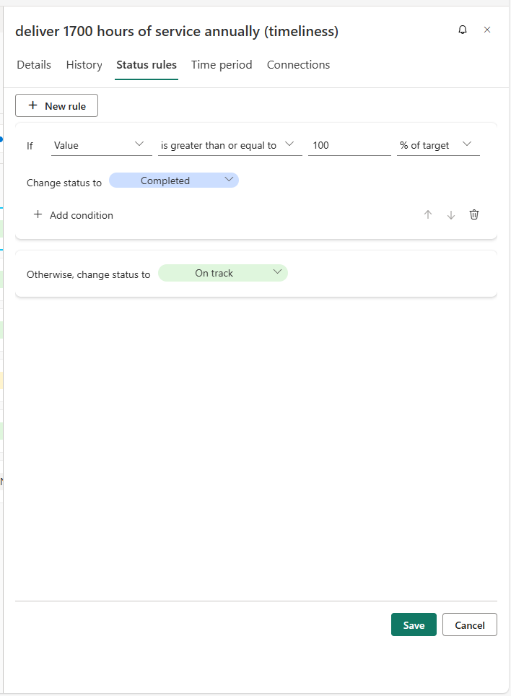Save the status rules

[414, 625]
